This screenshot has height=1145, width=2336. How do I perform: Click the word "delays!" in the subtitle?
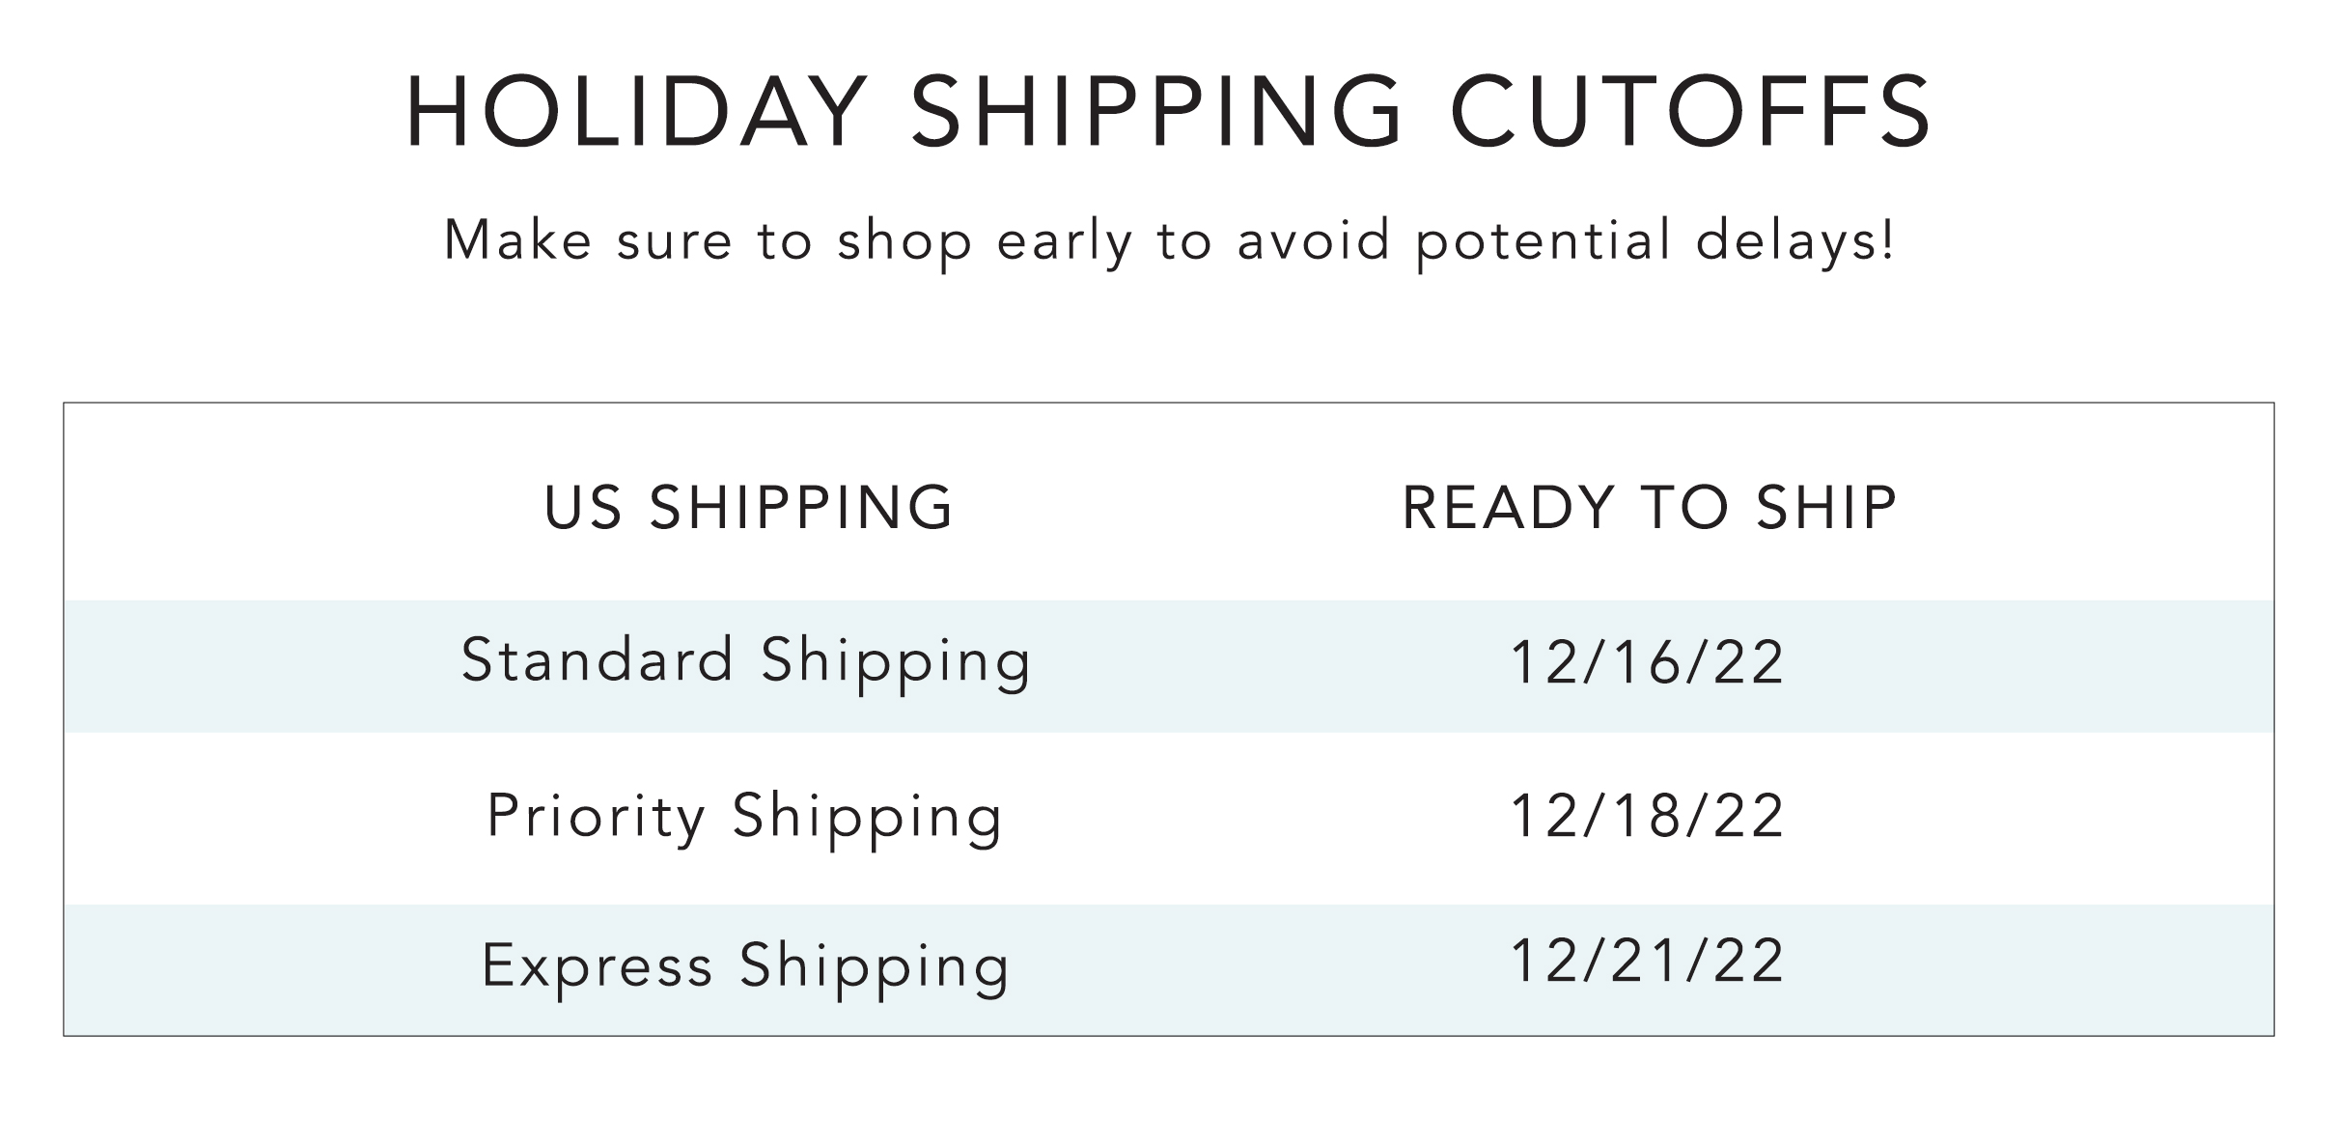pyautogui.click(x=1795, y=242)
